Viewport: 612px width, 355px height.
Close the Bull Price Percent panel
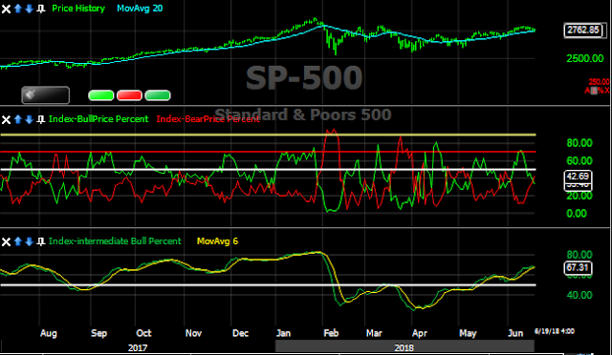(x=6, y=119)
